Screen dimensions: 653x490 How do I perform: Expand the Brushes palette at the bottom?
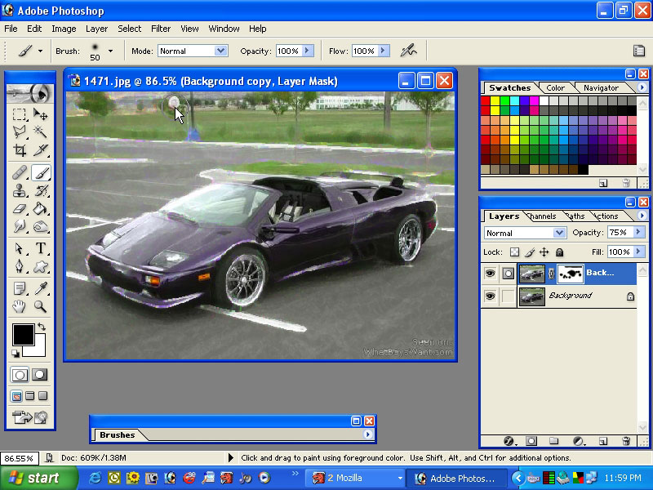pyautogui.click(x=357, y=421)
